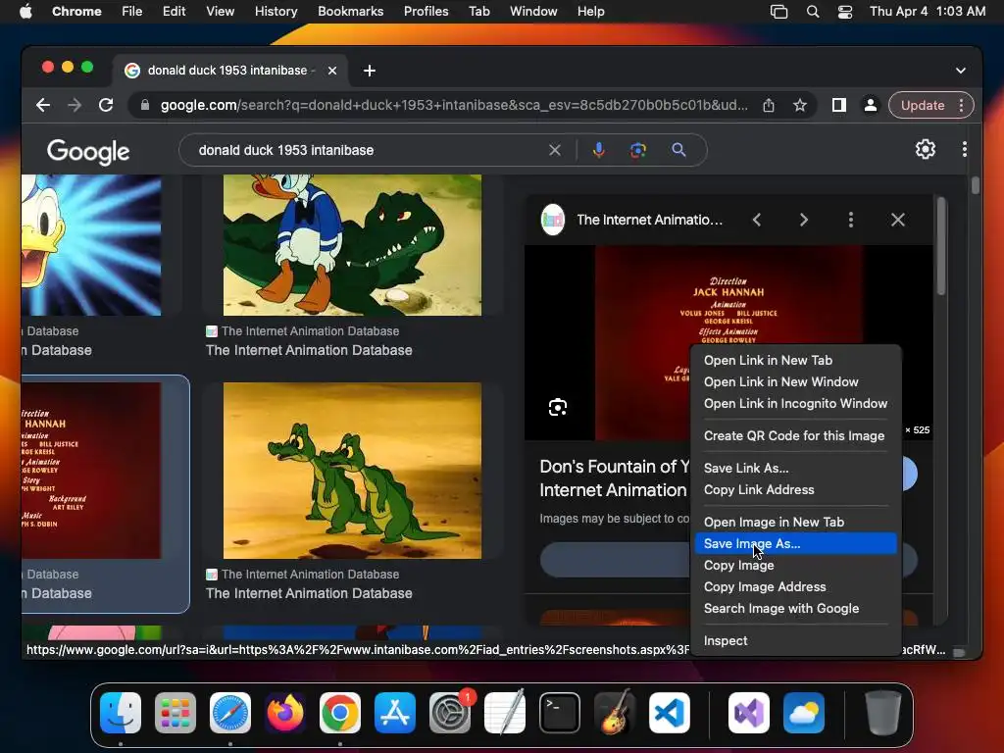Open the Bookmarks menu

pos(350,12)
